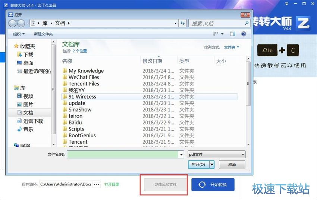
Task: Open the 视频 library
Action: pyautogui.click(x=25, y=96)
